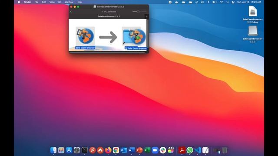Open the Edit menu
278x156 pixels.
(x=44, y=2)
